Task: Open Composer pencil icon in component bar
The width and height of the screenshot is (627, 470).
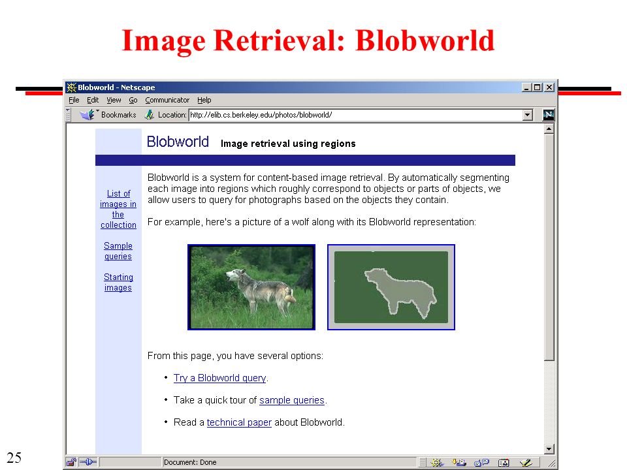Action: pos(525,462)
